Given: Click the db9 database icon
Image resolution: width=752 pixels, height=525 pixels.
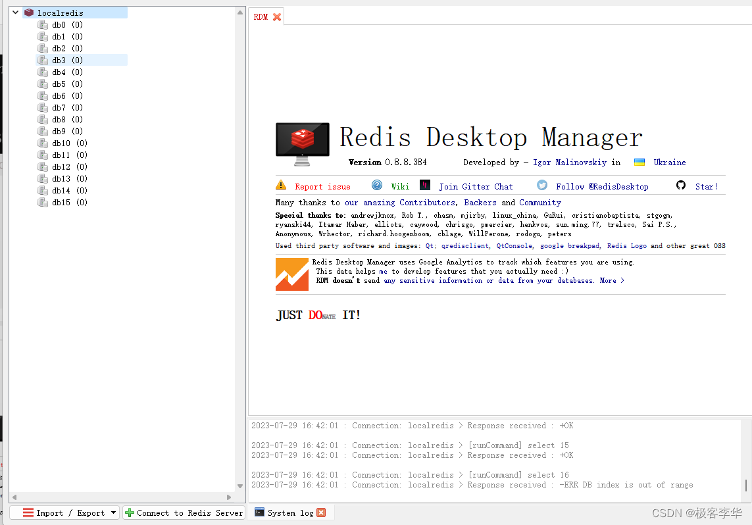Looking at the screenshot, I should pos(43,132).
